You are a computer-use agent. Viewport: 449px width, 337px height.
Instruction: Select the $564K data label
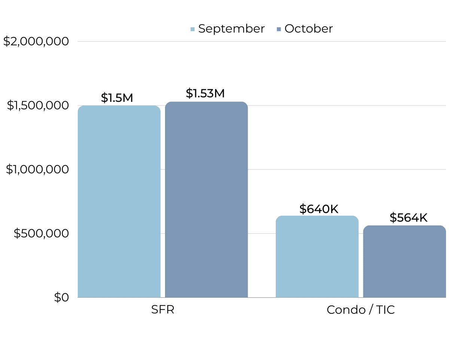[408, 218]
